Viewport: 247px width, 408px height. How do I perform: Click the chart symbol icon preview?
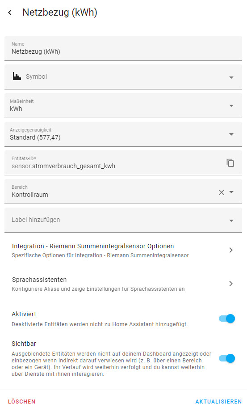pyautogui.click(x=17, y=76)
